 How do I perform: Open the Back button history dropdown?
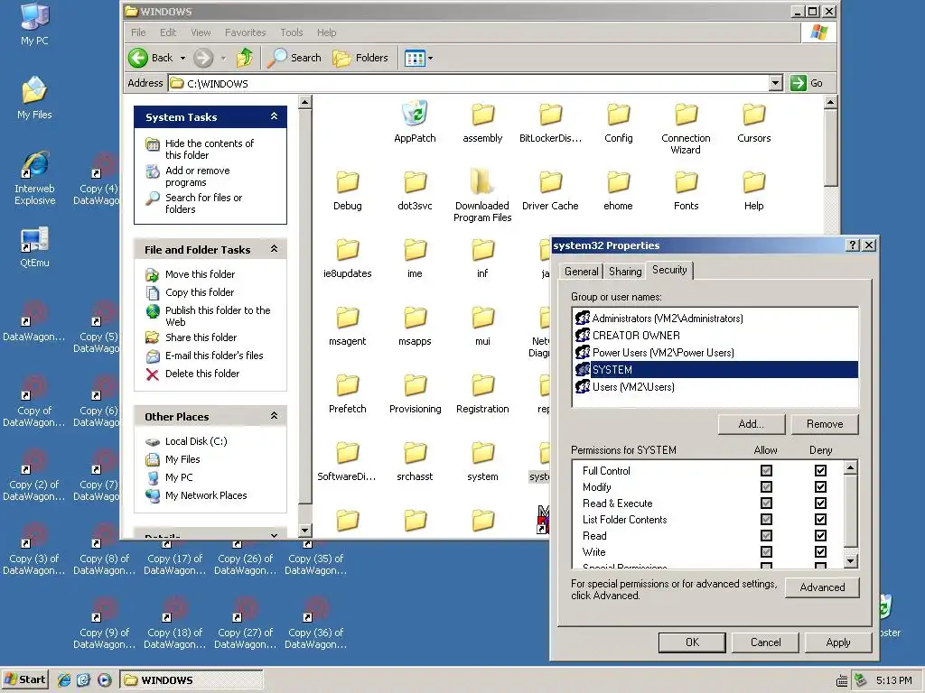point(182,58)
